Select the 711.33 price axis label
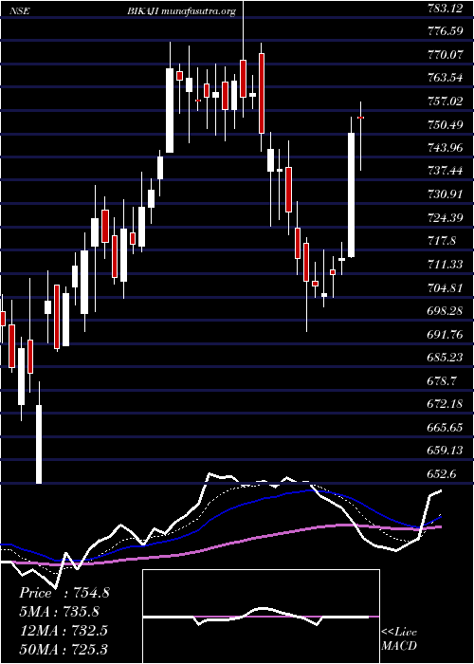Viewport: 474px width, 664px height. tap(444, 265)
